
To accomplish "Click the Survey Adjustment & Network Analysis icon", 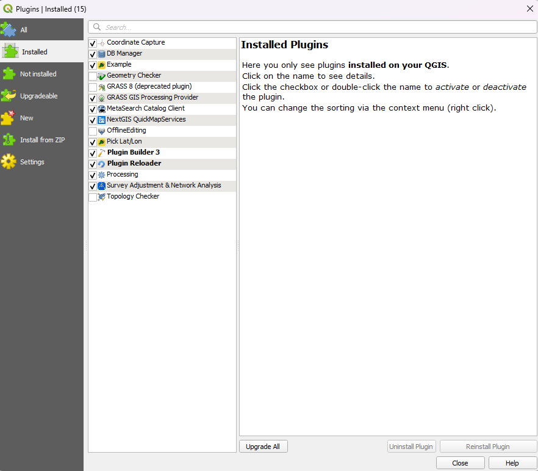I will click(x=101, y=186).
